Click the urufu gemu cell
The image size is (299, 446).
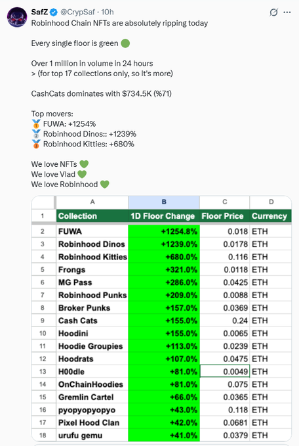pyautogui.click(x=92, y=435)
